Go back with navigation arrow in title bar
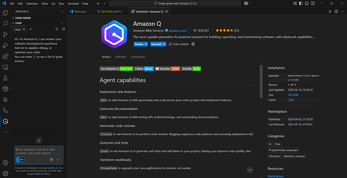347x178 pixels. (x=98, y=3)
